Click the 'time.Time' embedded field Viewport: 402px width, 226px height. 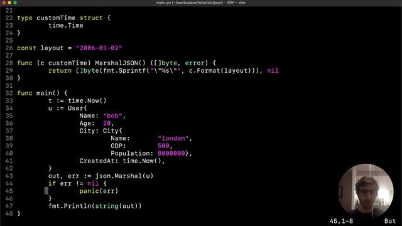click(x=65, y=25)
